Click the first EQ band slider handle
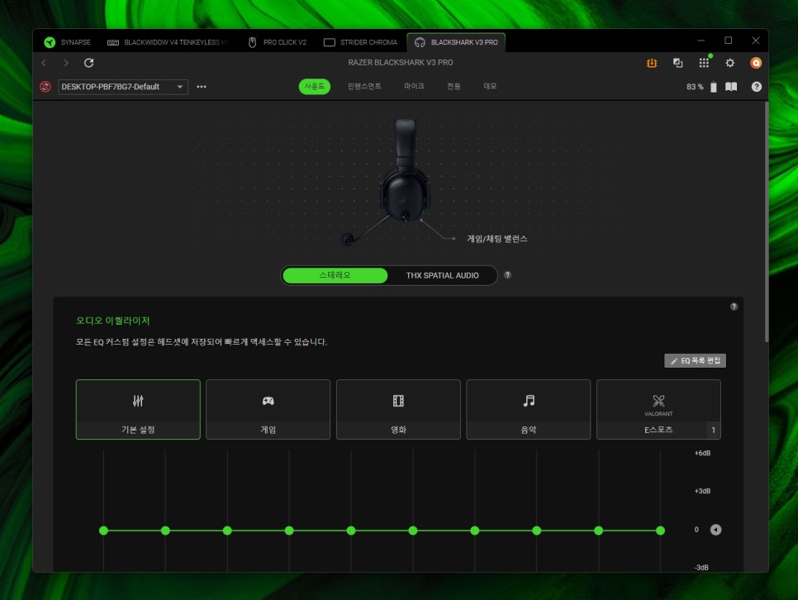Screen dimensions: 798x600 pos(103,530)
